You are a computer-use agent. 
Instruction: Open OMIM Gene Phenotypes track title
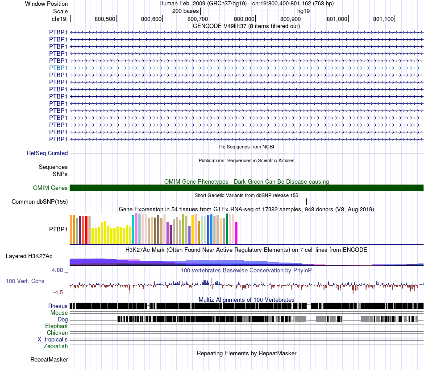246,181
